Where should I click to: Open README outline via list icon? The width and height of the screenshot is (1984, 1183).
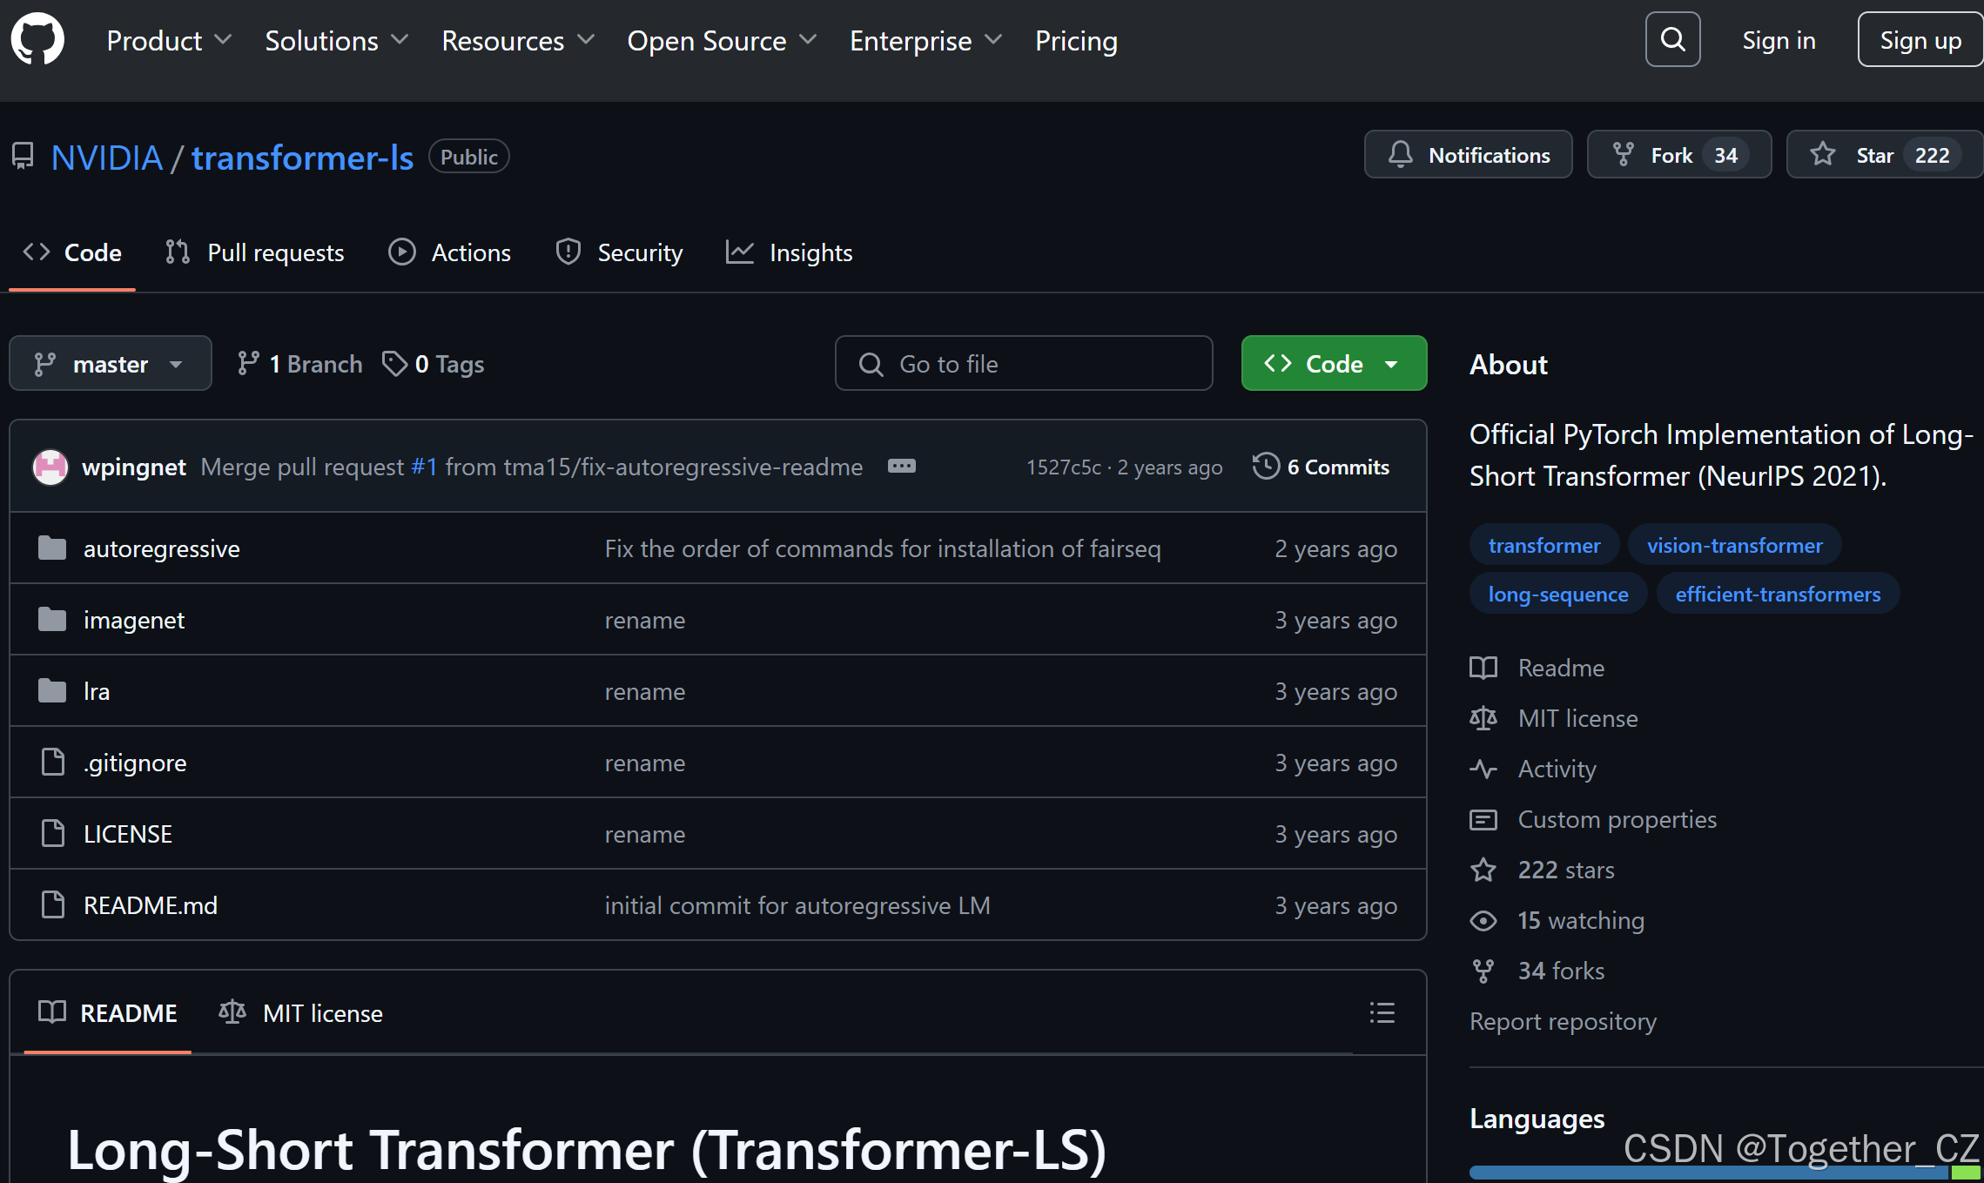click(x=1382, y=1012)
